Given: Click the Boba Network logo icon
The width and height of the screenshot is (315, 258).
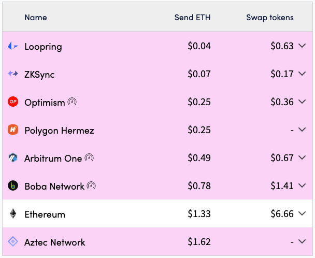Looking at the screenshot, I should tap(13, 186).
